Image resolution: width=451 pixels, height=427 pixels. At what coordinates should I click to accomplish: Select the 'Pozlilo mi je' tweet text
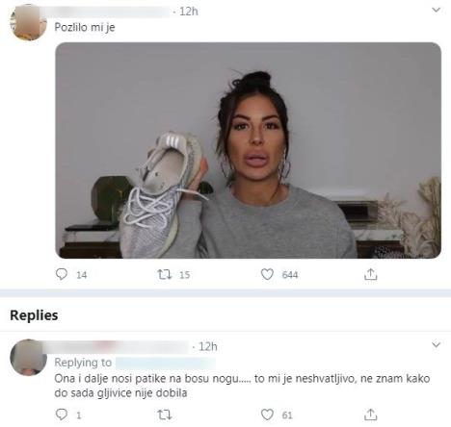[x=85, y=27]
